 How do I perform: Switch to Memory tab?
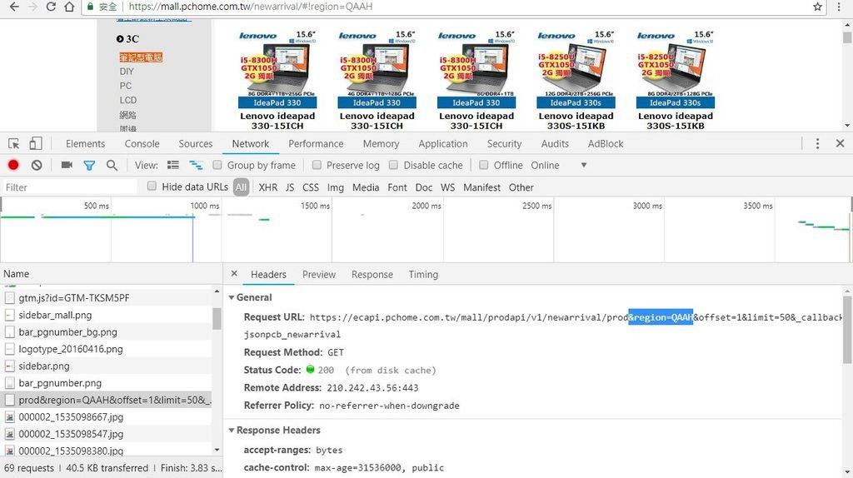point(381,143)
